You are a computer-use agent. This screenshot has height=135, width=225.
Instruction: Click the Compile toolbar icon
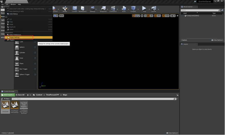click(x=133, y=9)
